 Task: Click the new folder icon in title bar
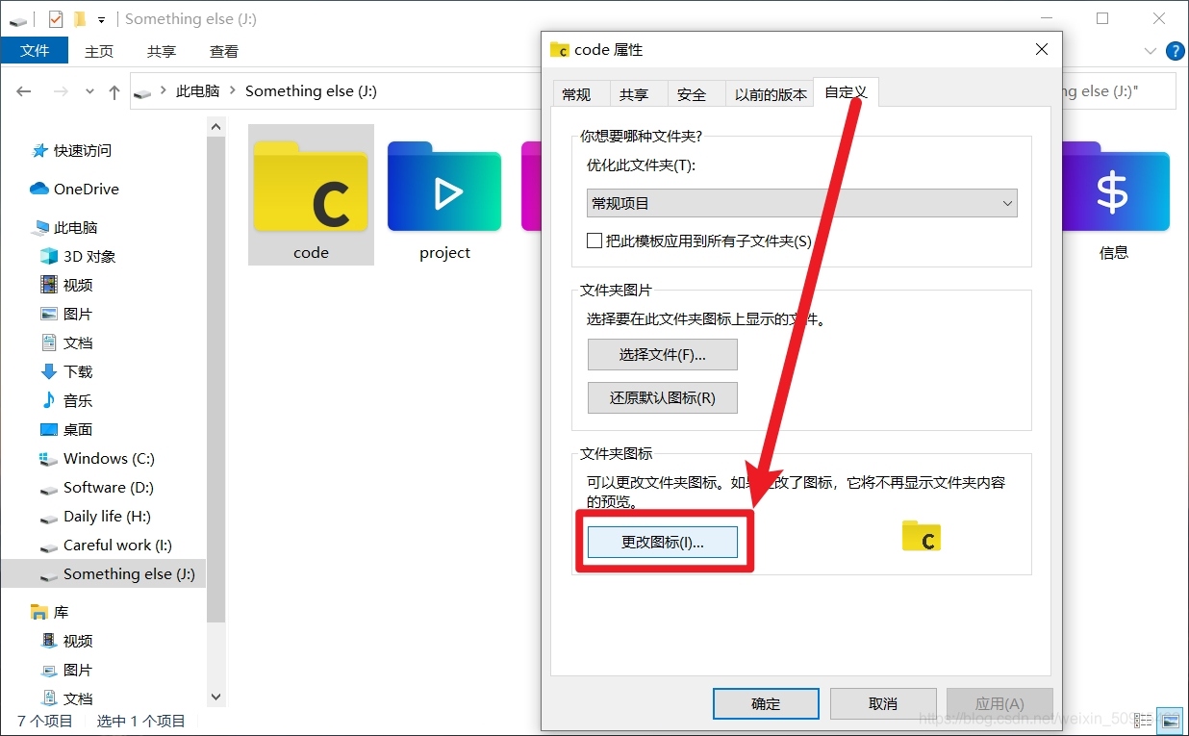pos(80,18)
